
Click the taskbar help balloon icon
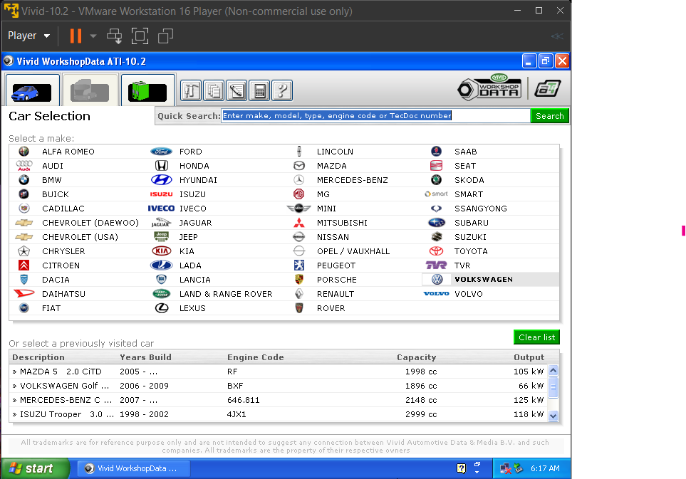[461, 468]
